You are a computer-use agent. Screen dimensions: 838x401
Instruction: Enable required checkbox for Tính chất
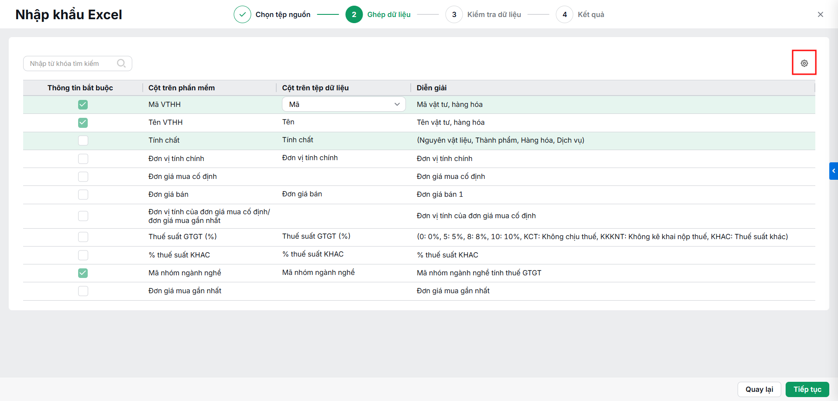[x=83, y=141]
